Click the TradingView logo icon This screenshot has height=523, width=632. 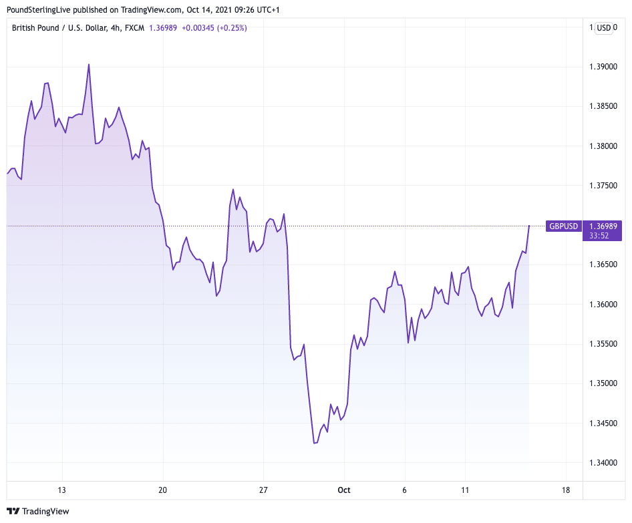[x=13, y=511]
